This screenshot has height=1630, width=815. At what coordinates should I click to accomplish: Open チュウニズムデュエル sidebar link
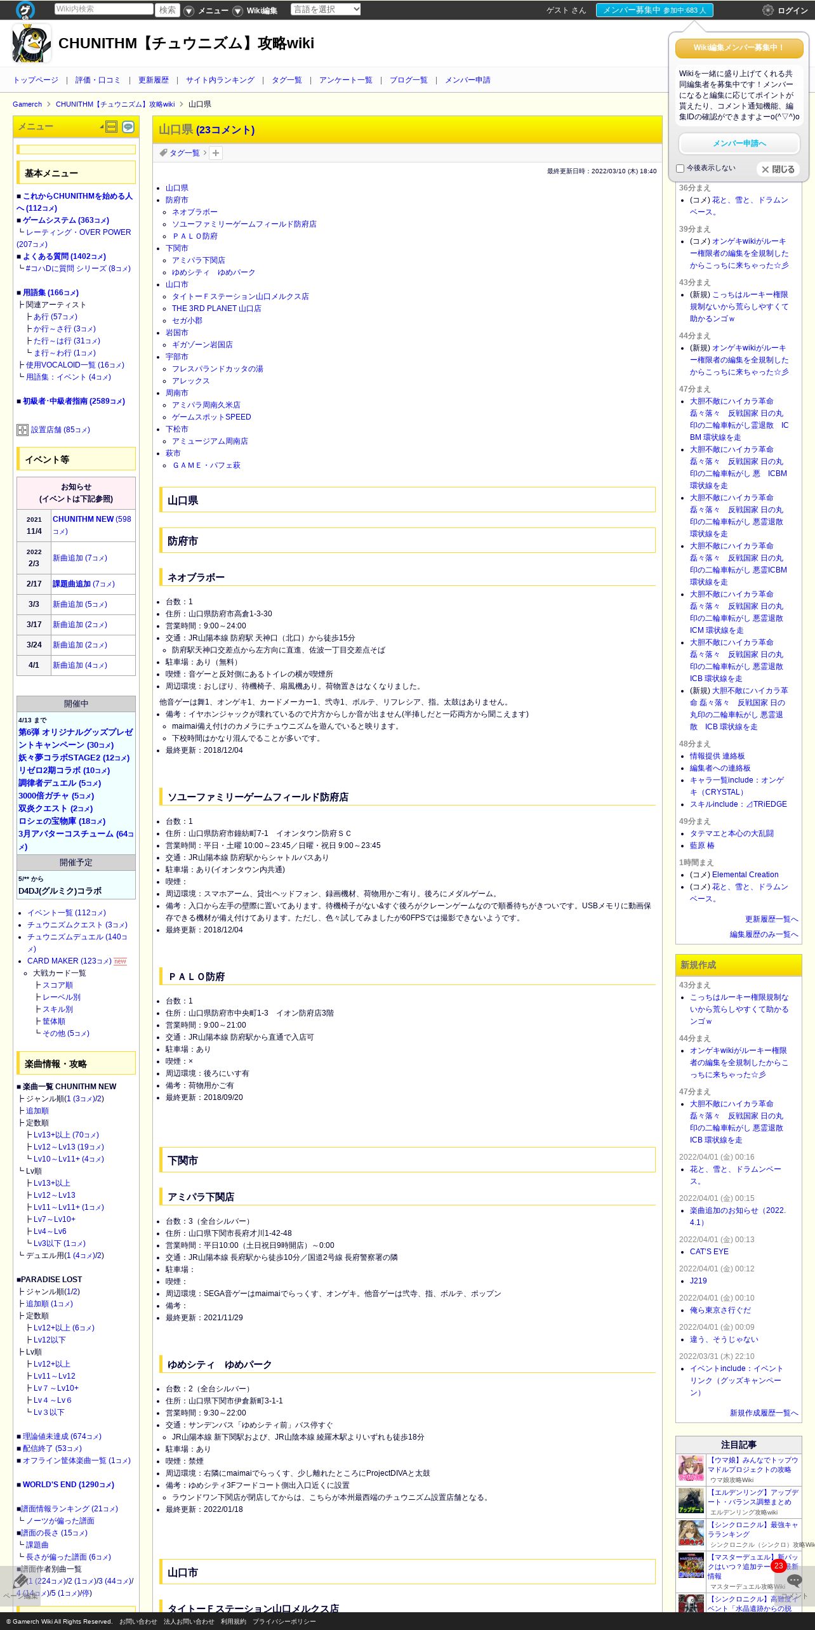coord(77,943)
